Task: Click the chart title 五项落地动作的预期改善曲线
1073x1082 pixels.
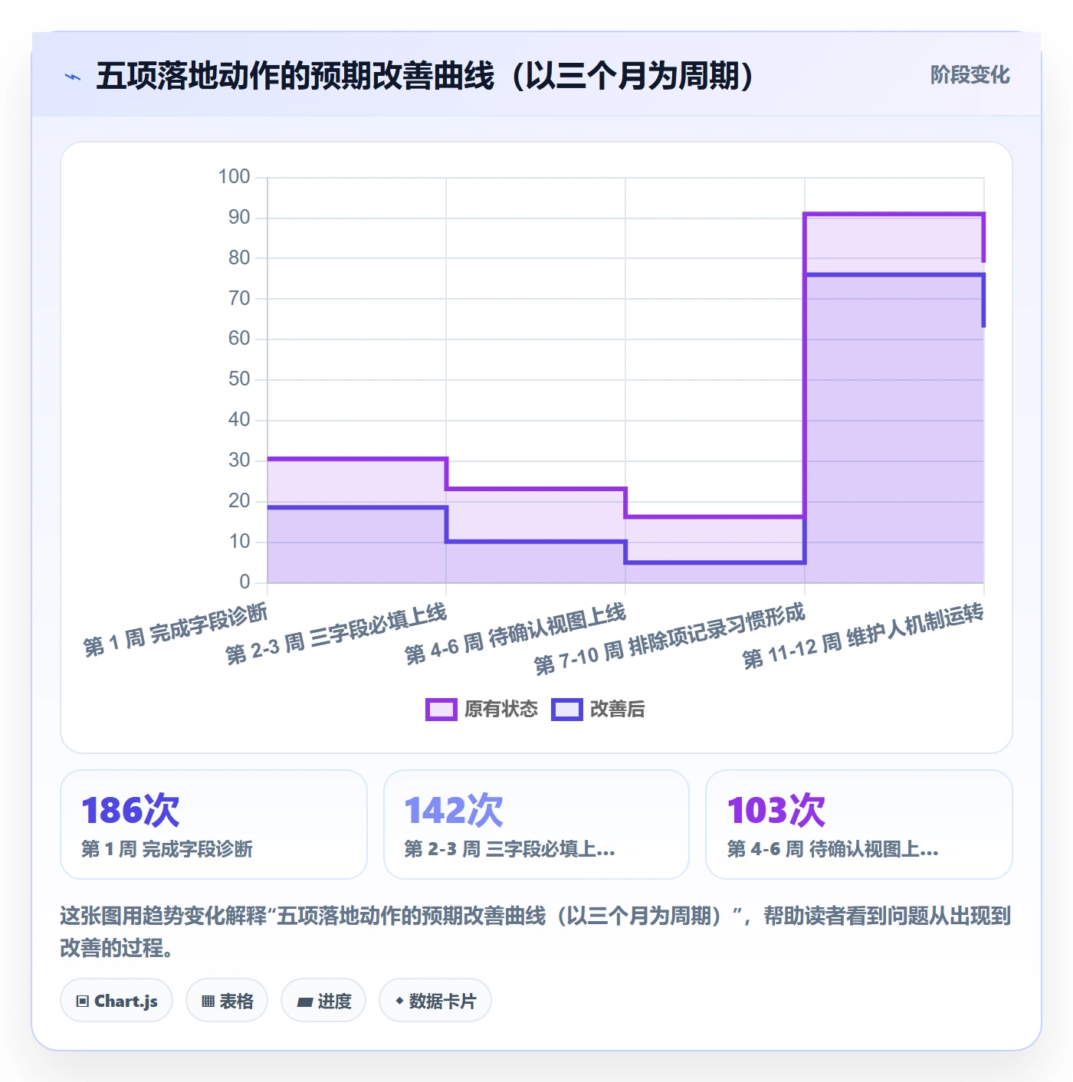Action: click(425, 76)
